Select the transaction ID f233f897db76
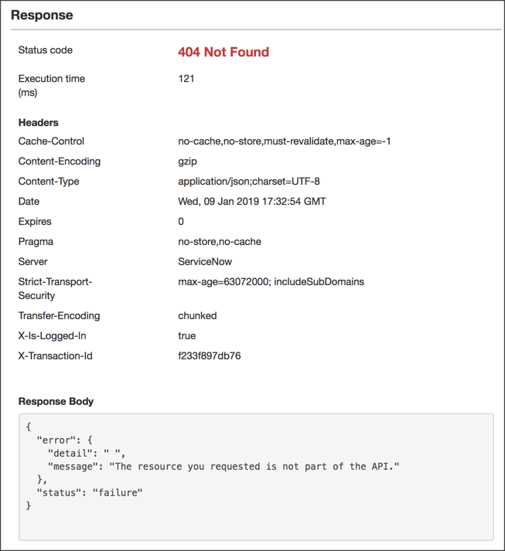Screen dimensions: 505x551 210,356
